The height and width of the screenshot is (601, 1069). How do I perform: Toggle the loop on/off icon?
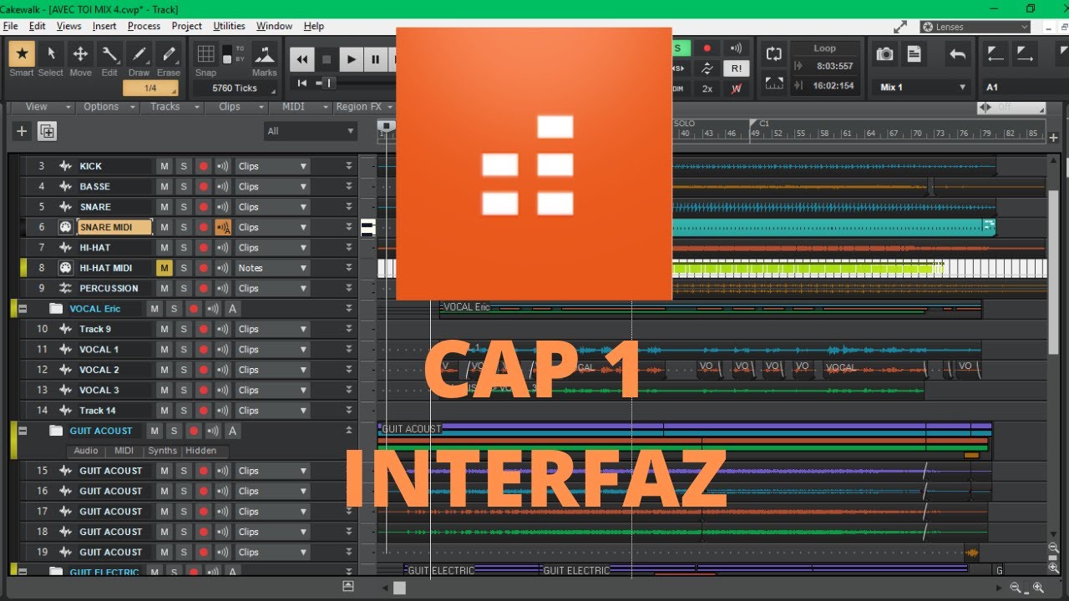pyautogui.click(x=774, y=54)
